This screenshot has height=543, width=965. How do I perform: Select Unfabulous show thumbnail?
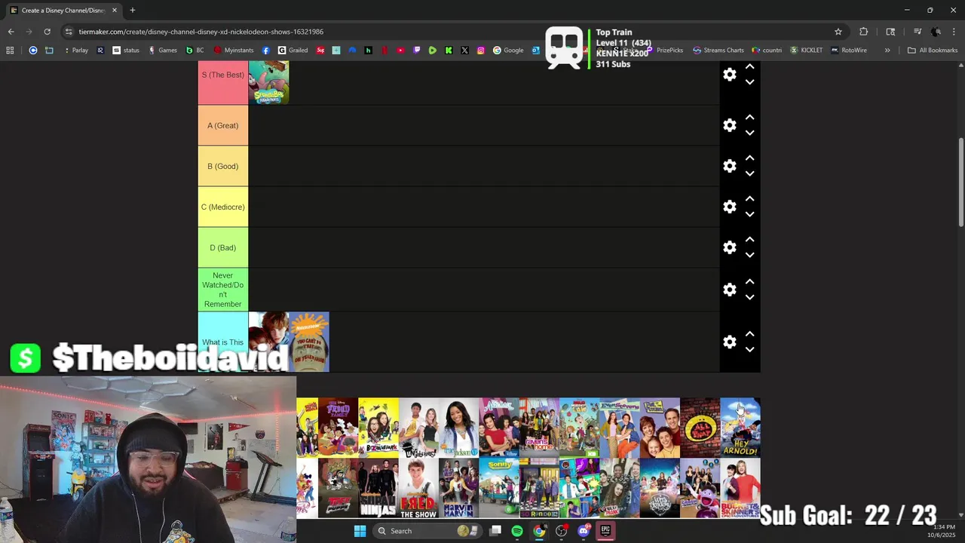tap(419, 428)
